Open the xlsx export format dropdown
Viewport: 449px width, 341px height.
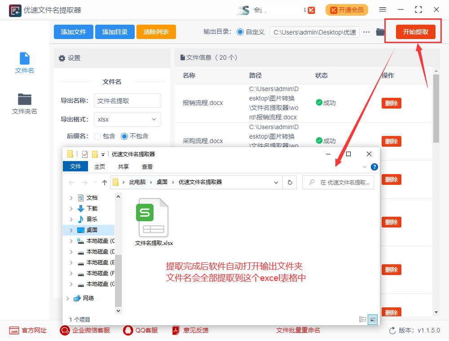[127, 119]
